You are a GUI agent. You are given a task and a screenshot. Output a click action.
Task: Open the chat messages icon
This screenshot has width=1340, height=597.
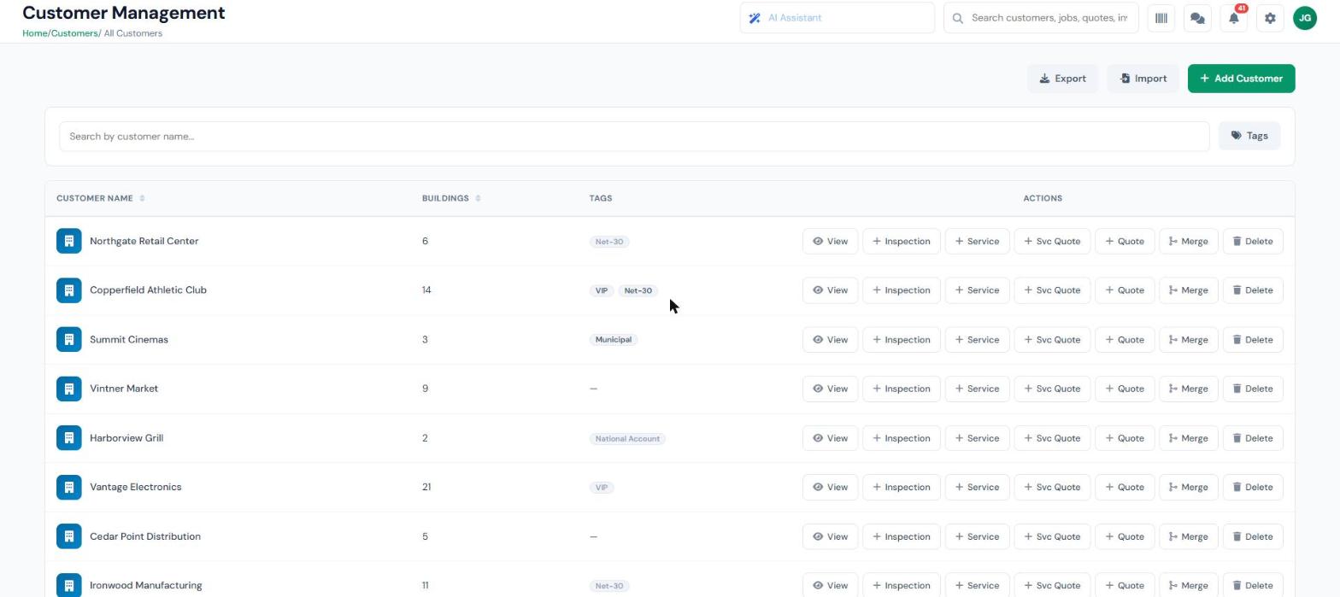1197,18
